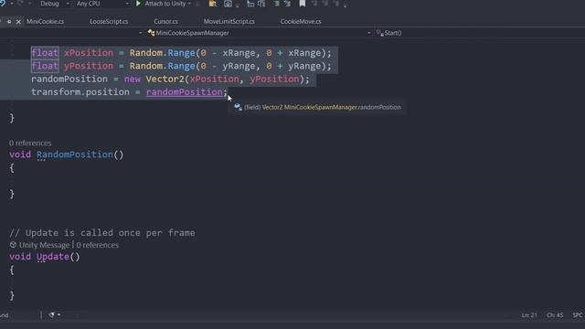The image size is (585, 329).
Task: Click the Vector2 type in code
Action: [x=165, y=80]
